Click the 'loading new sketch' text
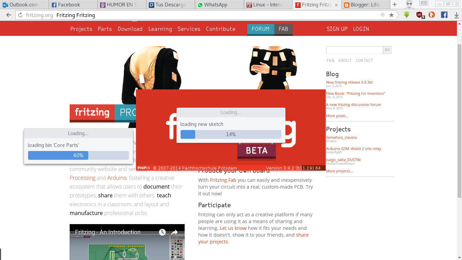 (x=202, y=124)
